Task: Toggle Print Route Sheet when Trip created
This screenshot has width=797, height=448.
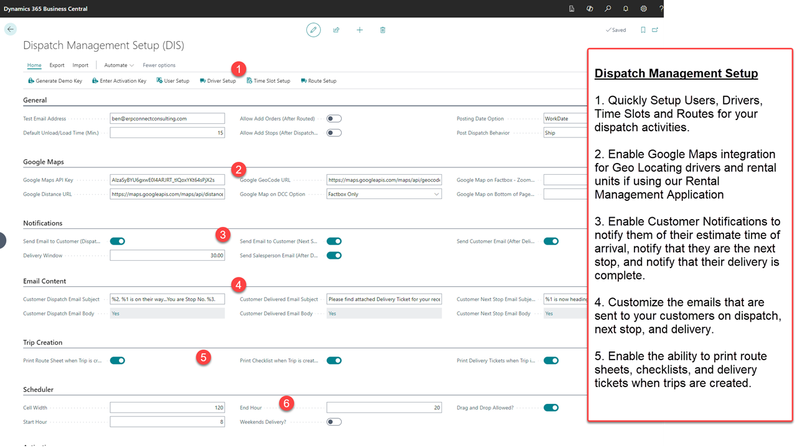Action: pyautogui.click(x=118, y=360)
